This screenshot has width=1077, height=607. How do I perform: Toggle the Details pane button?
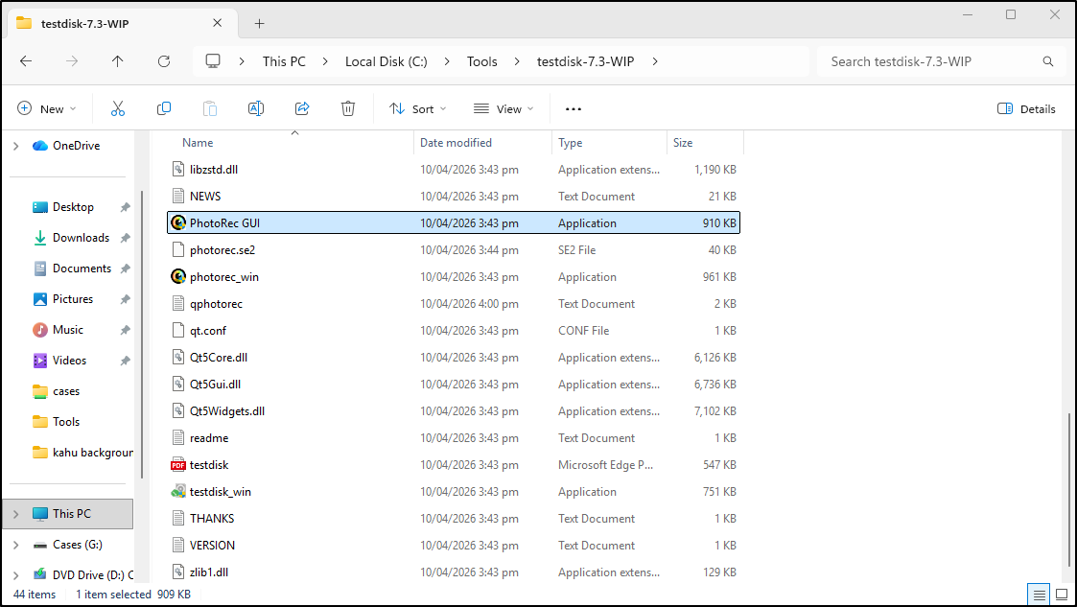1025,108
